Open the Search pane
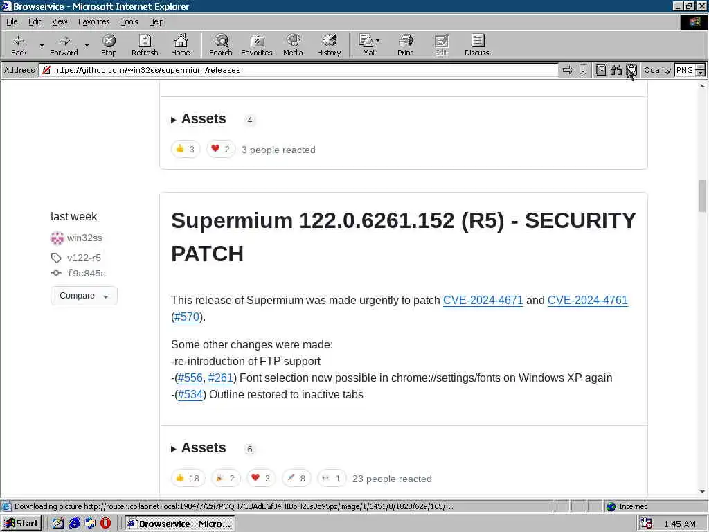Image resolution: width=709 pixels, height=532 pixels. pos(221,45)
